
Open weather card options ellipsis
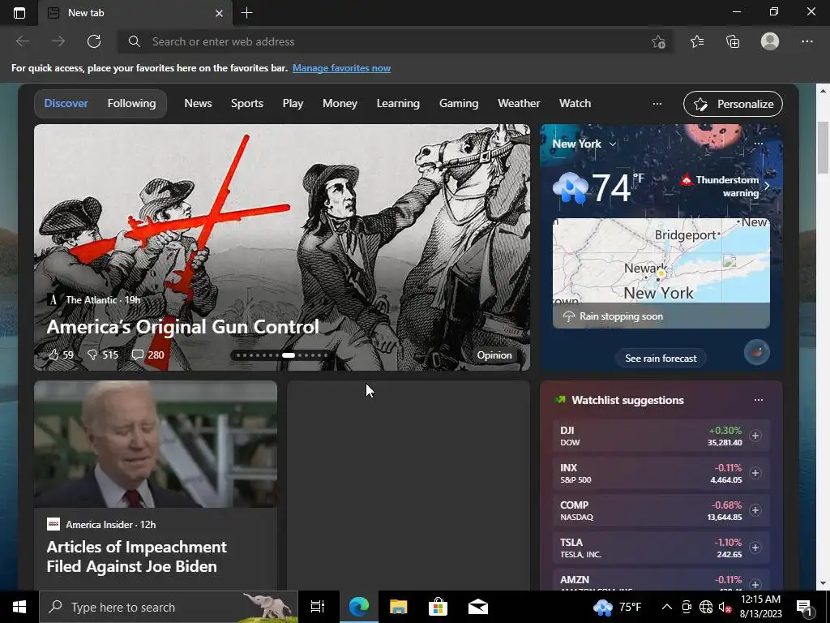tap(758, 144)
